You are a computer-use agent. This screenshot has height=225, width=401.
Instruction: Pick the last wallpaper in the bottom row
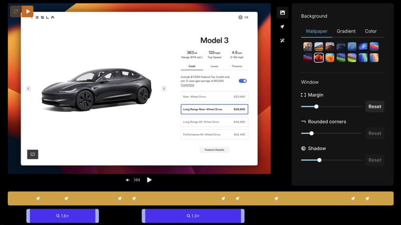coord(374,58)
